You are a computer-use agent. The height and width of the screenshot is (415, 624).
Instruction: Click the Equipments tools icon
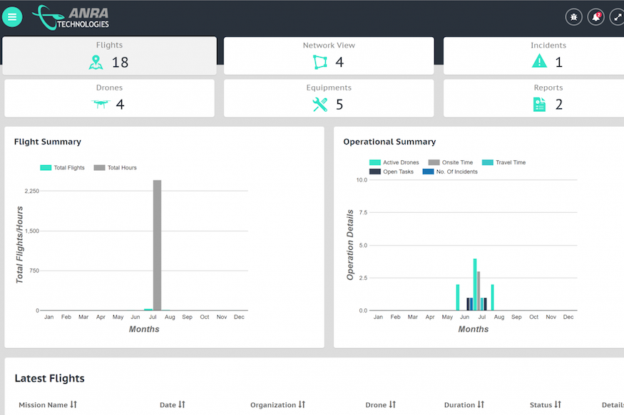coord(320,105)
